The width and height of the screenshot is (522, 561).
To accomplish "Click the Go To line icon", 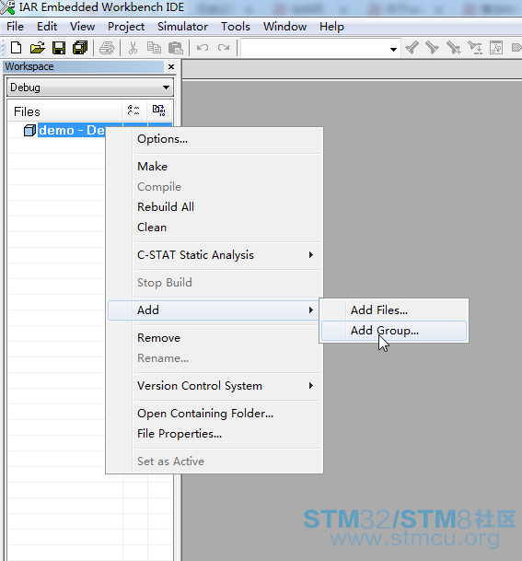I will point(496,48).
